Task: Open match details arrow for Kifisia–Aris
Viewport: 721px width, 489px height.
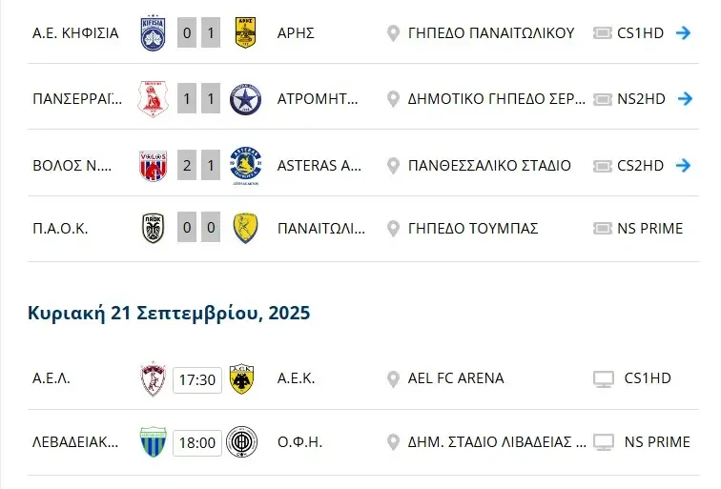Action: point(683,32)
